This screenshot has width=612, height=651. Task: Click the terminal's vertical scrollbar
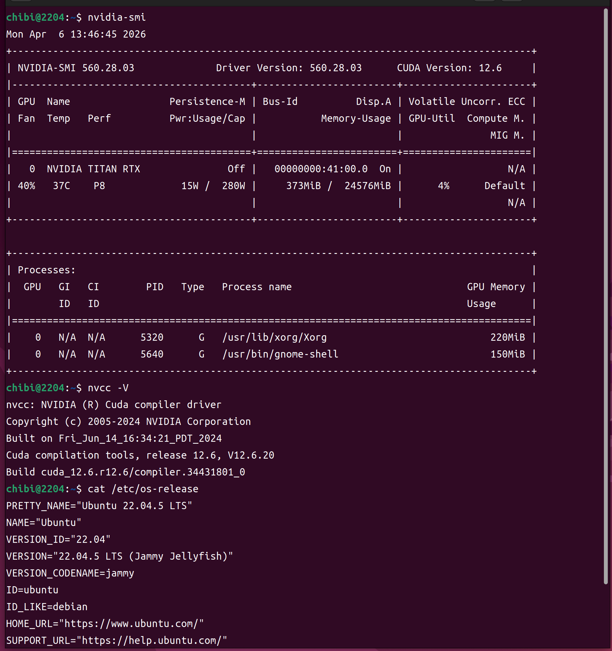click(x=606, y=295)
